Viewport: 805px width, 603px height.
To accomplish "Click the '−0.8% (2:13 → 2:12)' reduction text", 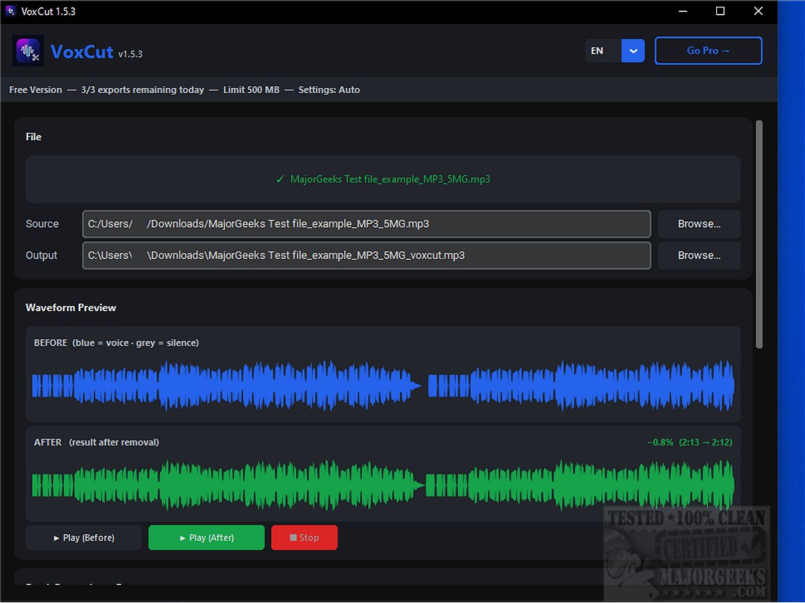I will tap(689, 442).
